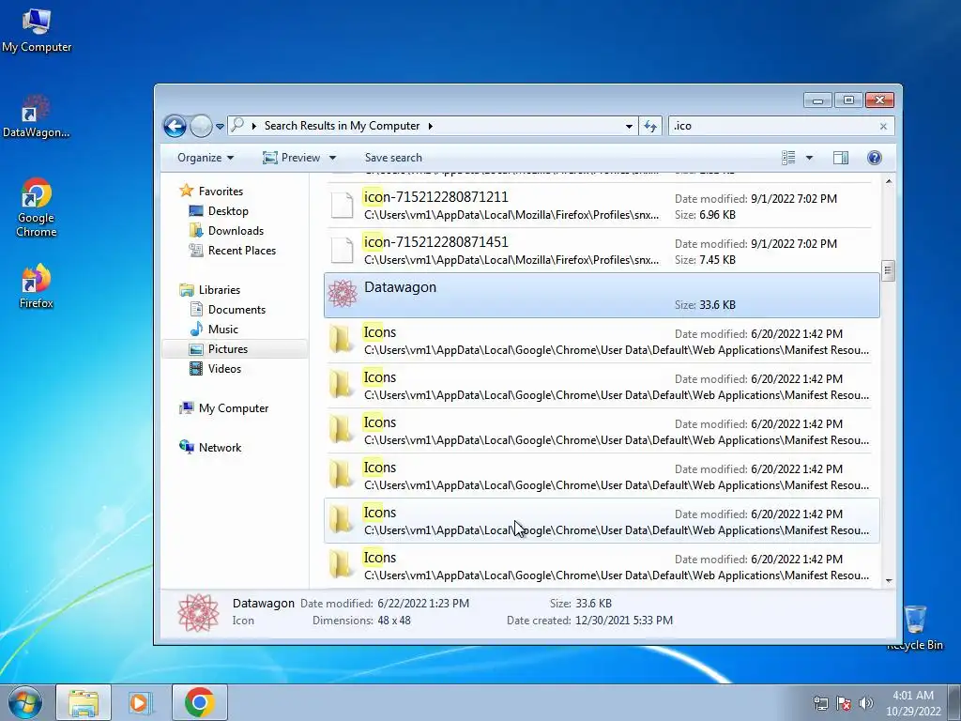Select the first Icons folder result
This screenshot has width=961, height=721.
tap(602, 340)
